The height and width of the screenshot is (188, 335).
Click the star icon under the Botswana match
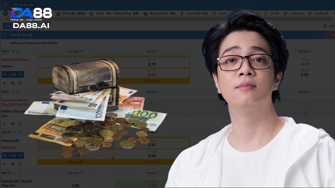coord(5,165)
